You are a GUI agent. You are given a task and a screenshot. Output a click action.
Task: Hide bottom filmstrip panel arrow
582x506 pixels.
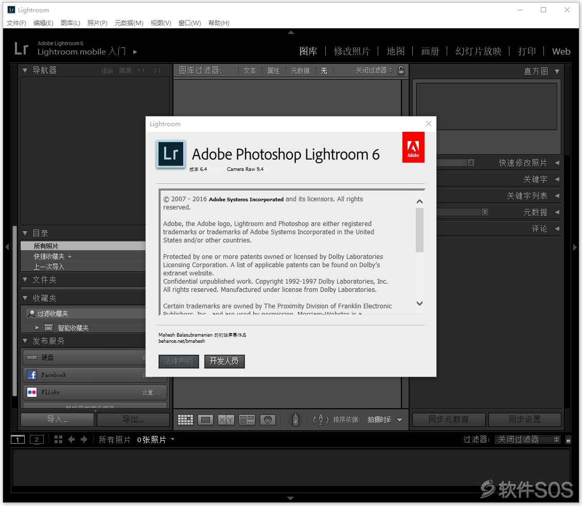tap(291, 498)
